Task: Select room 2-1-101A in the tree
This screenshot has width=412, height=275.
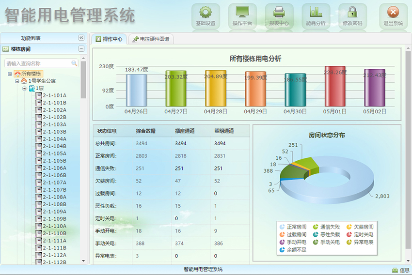Action: tap(54, 95)
